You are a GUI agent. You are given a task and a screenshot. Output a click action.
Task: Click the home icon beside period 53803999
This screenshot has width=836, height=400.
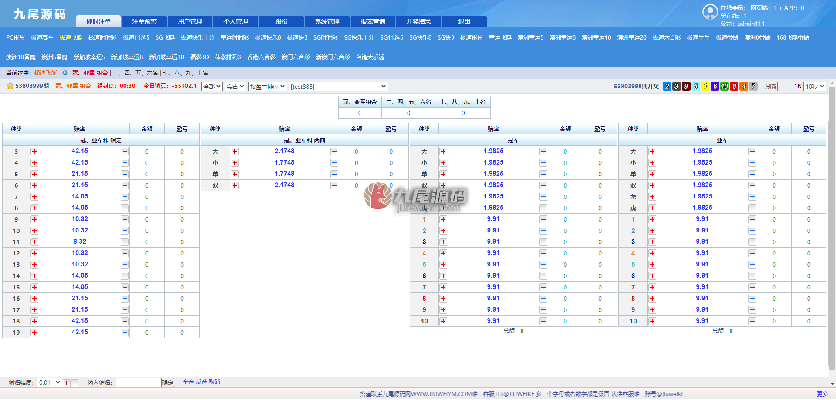coord(10,86)
